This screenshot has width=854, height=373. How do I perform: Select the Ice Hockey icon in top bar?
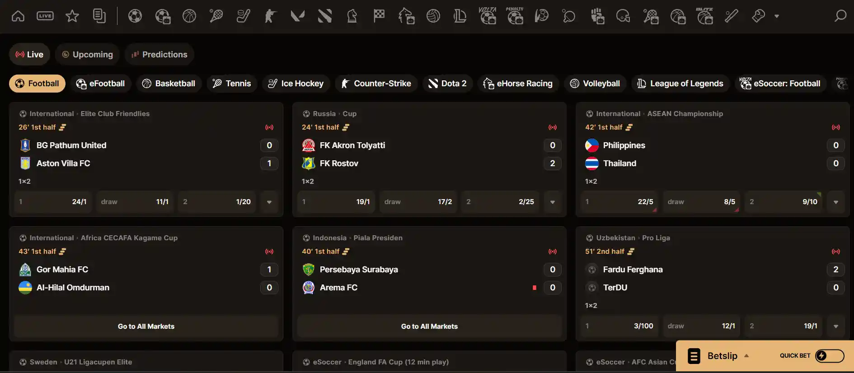pyautogui.click(x=244, y=16)
